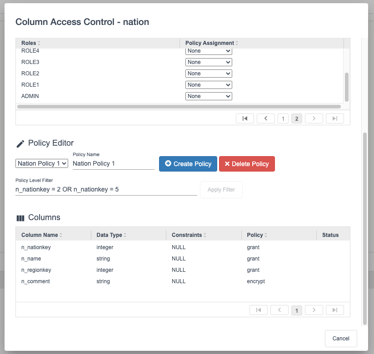Select page 2 of the roles pagination
374x354 pixels.
296,118
